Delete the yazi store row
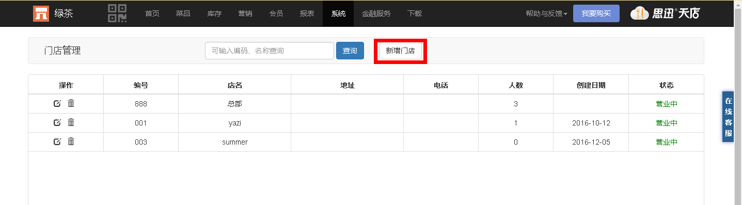Viewport: 742px width, 205px height. tap(71, 122)
